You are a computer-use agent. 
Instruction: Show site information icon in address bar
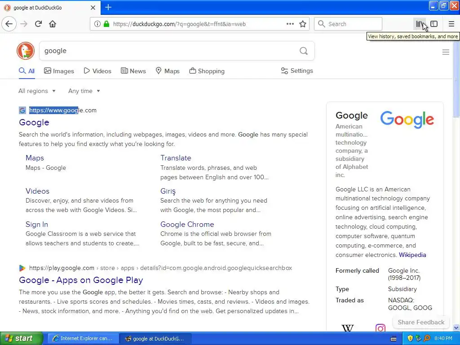coord(97,24)
